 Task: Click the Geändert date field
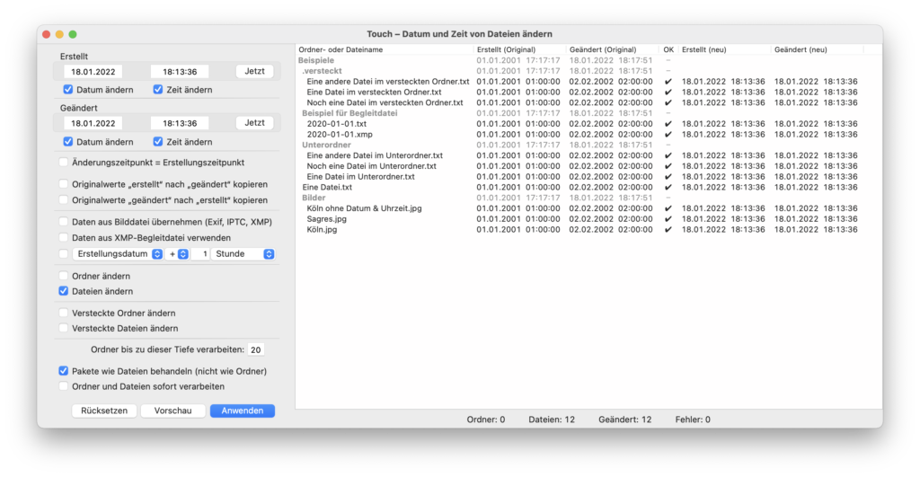[x=93, y=123]
